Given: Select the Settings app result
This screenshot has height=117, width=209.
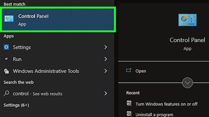Looking at the screenshot, I should coord(57,47).
